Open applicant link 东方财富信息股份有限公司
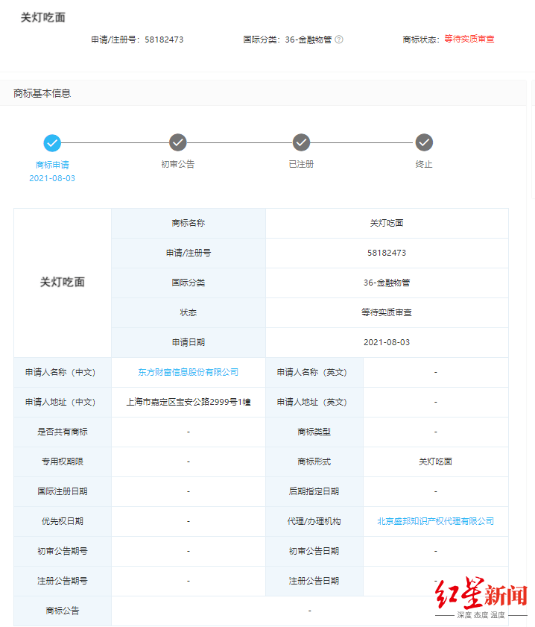Screen dimensions: 535x627 point(189,372)
